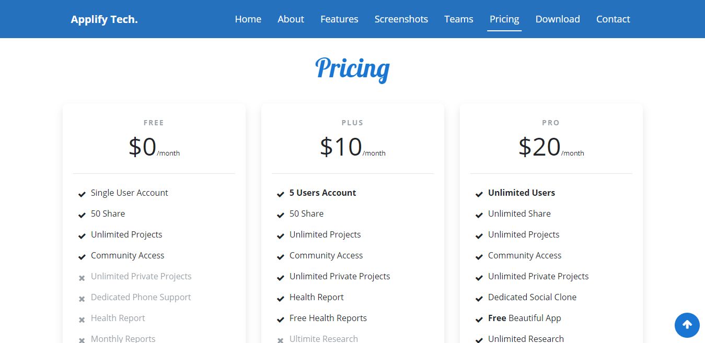Navigate to Screenshots section
This screenshot has height=343, width=705.
pos(401,19)
